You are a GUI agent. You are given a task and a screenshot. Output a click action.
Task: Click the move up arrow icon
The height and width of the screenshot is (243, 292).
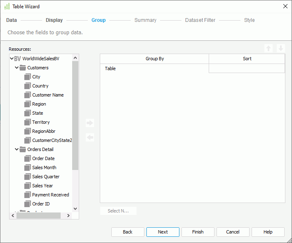click(x=268, y=48)
